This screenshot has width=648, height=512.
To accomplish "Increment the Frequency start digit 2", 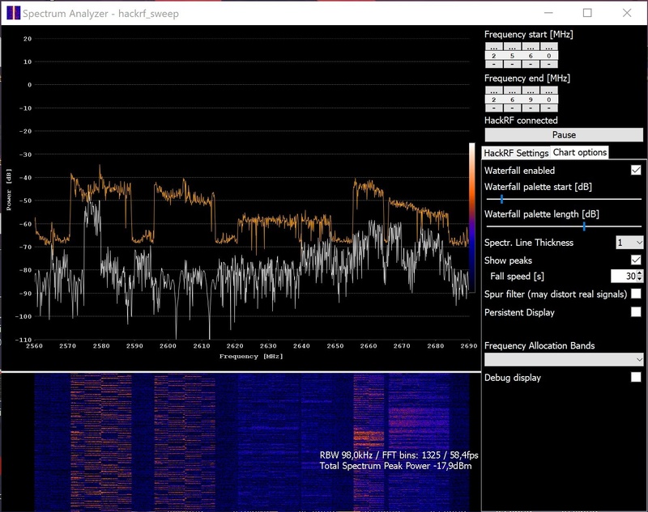I will (494, 47).
